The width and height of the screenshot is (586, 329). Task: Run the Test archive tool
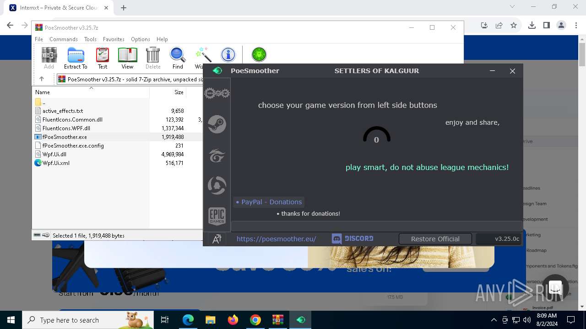click(x=103, y=58)
